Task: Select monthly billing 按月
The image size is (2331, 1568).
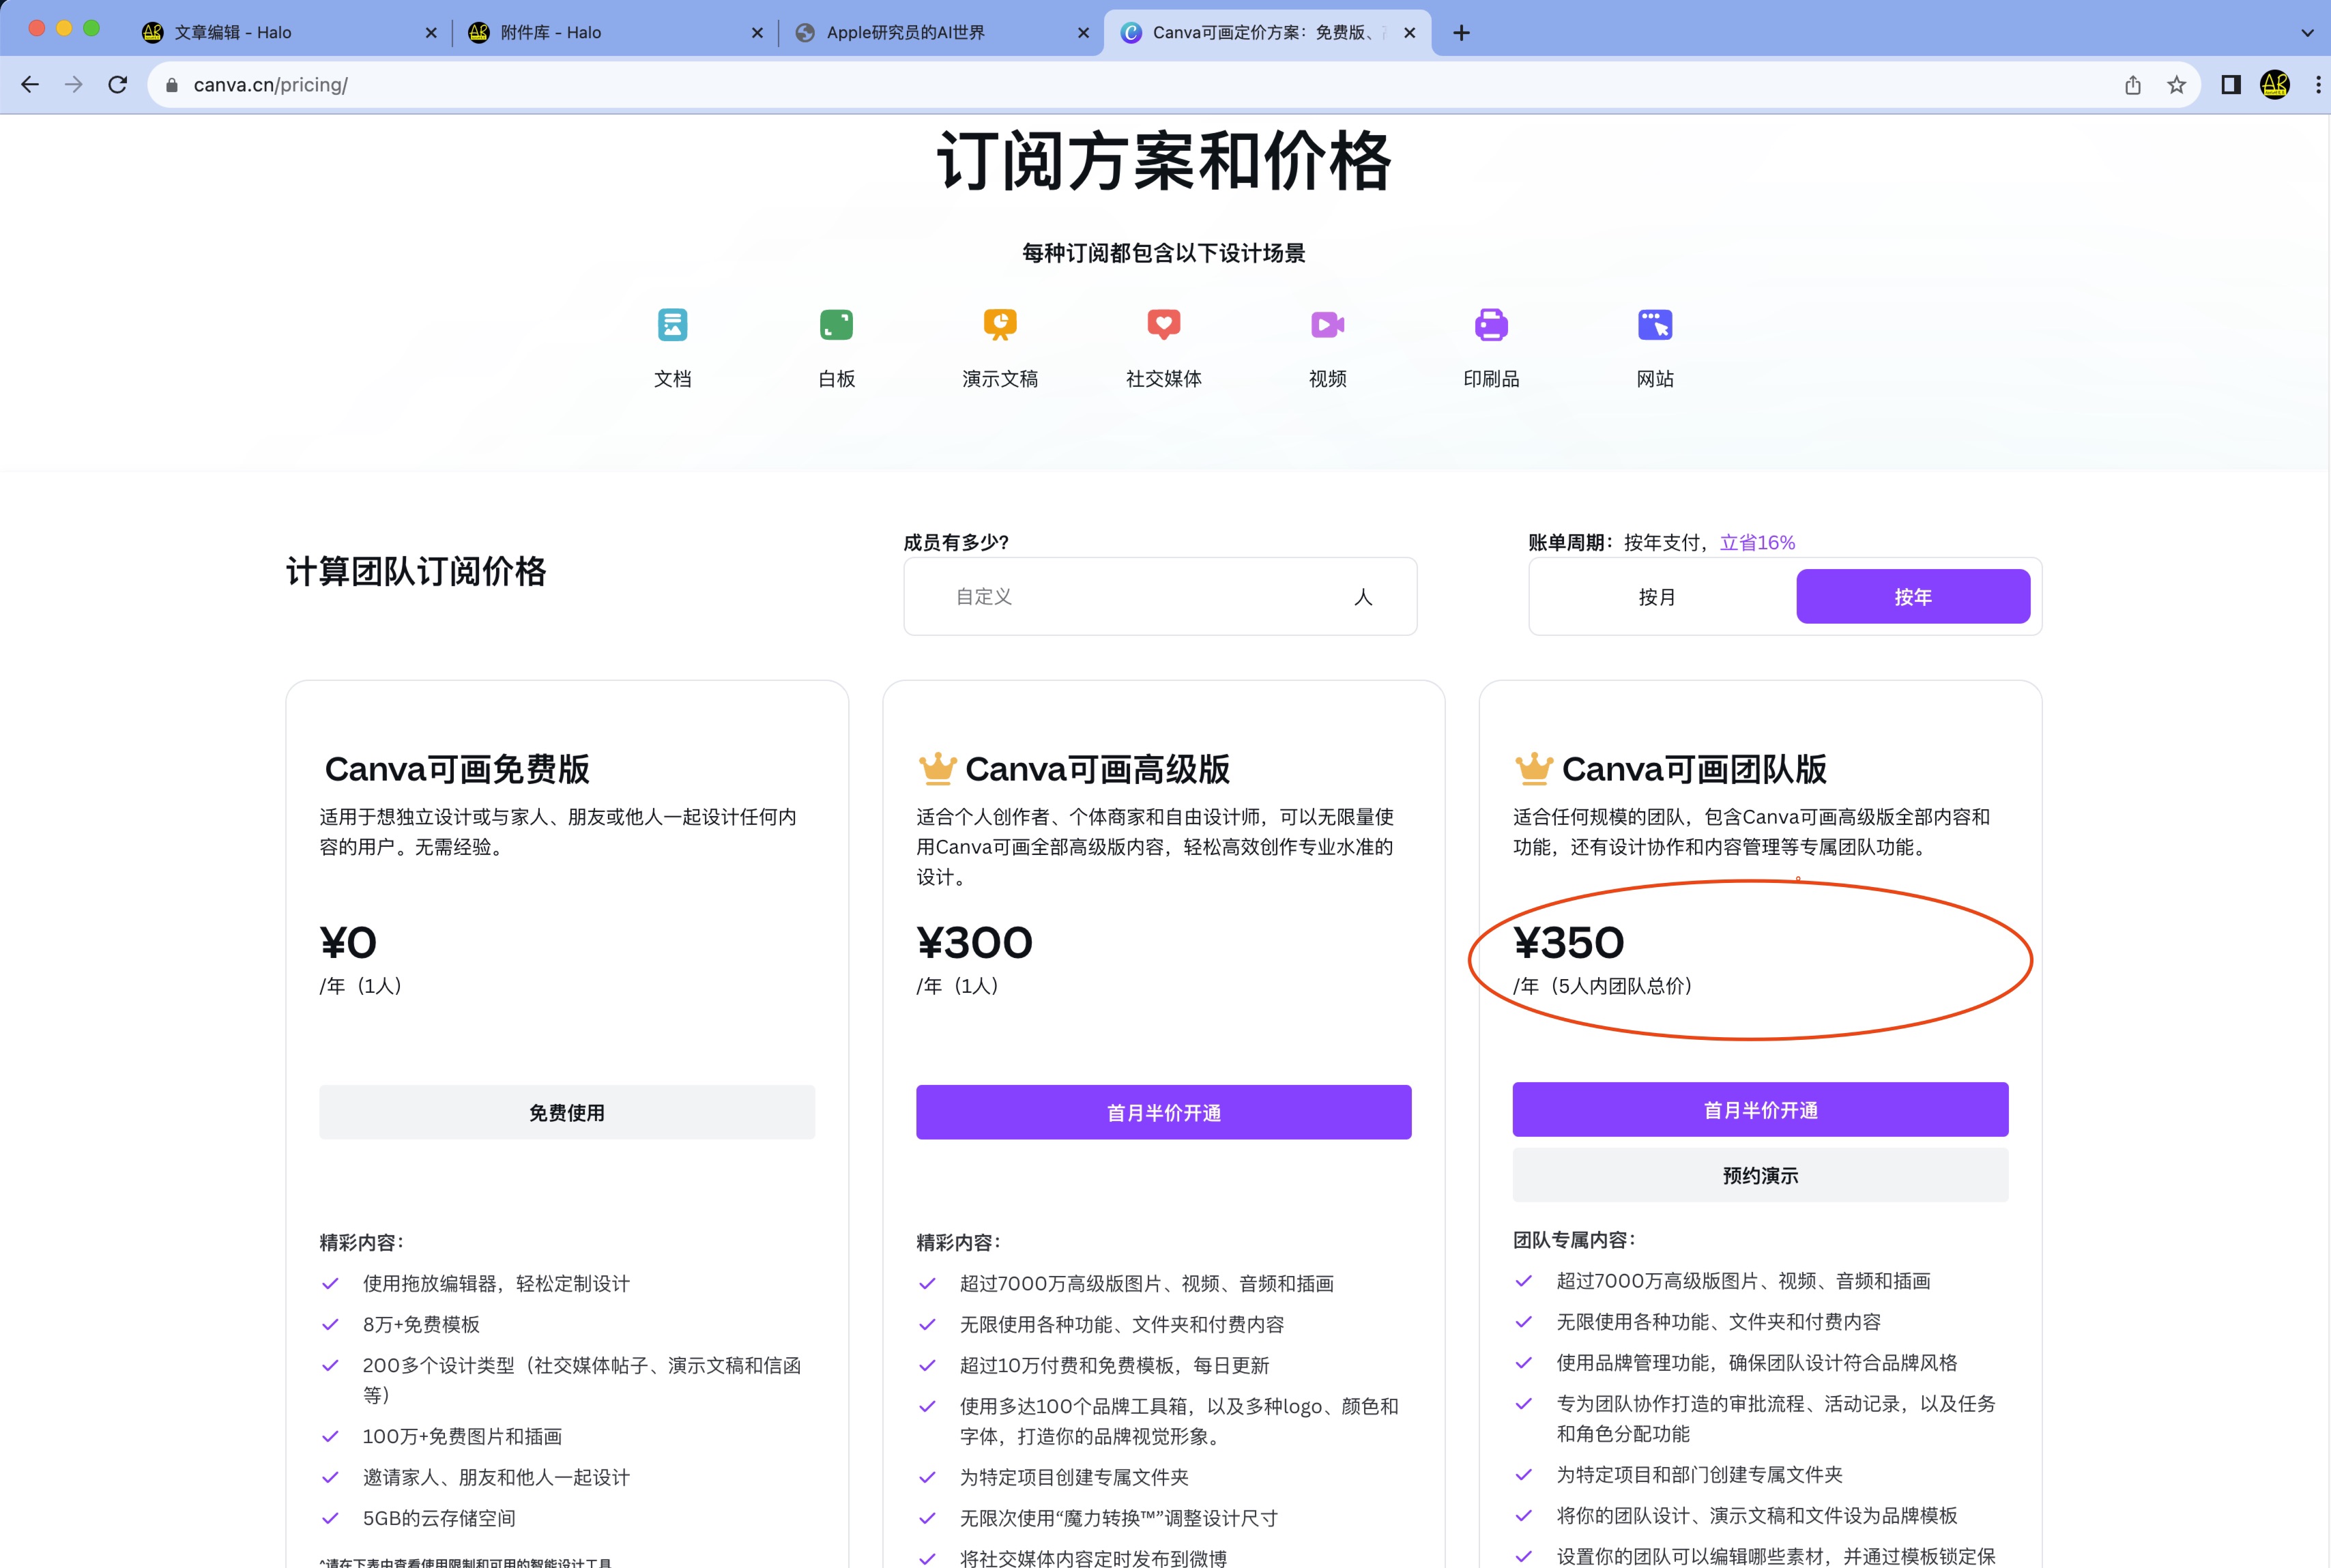Action: tap(1657, 597)
